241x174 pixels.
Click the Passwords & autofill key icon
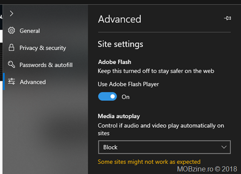click(x=11, y=64)
